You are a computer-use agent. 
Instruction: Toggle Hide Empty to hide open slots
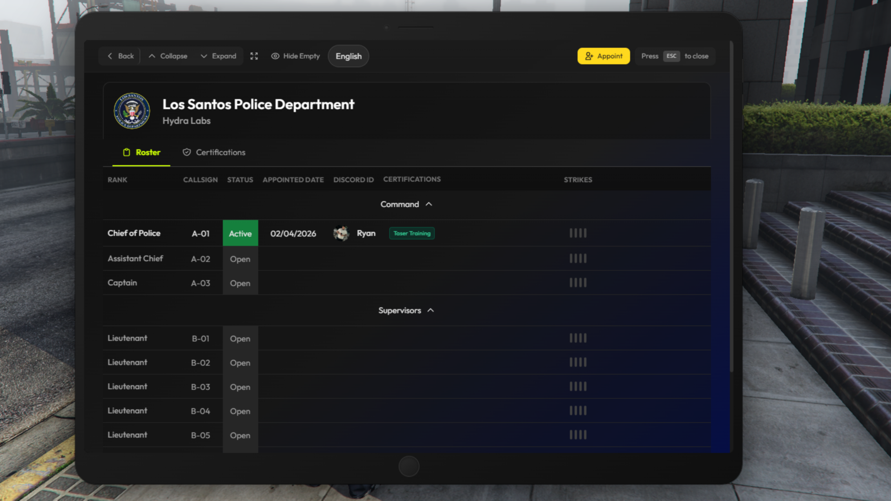tap(295, 56)
